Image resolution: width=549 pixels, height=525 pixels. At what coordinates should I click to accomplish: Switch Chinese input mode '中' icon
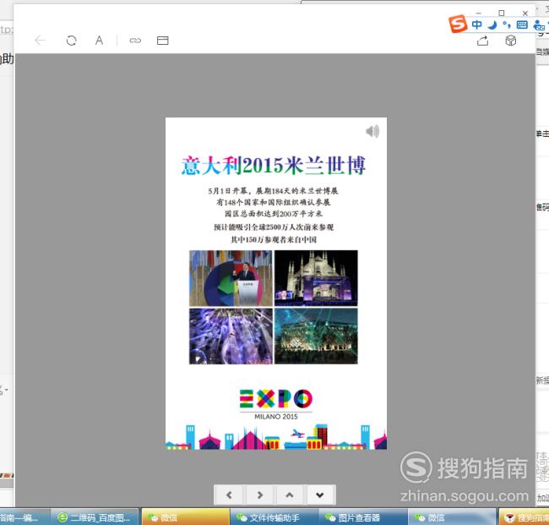tap(476, 25)
